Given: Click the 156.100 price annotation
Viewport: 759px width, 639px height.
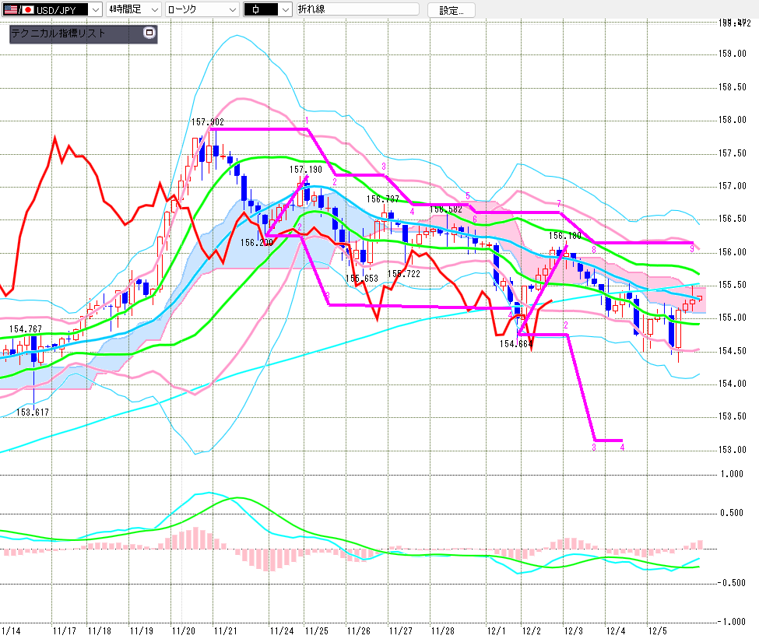Looking at the screenshot, I should 565,234.
